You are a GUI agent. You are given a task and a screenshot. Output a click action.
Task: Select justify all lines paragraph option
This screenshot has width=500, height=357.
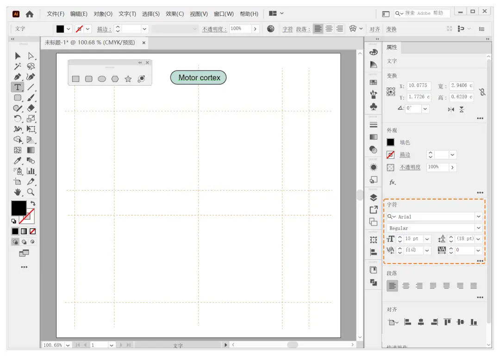474,286
